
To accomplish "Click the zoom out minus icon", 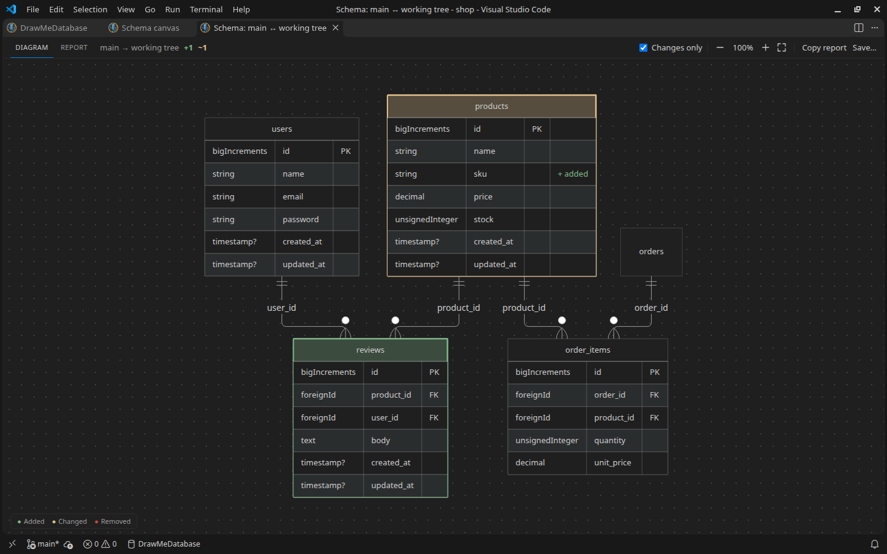I will tap(719, 47).
